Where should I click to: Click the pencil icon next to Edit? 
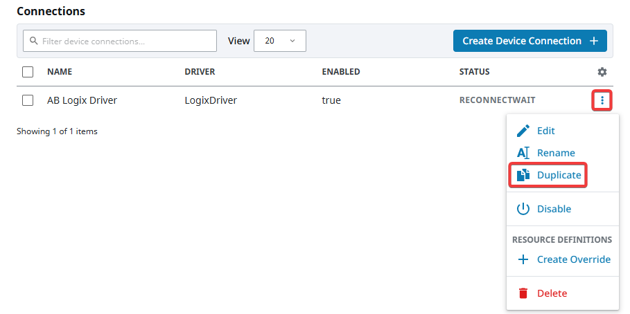523,131
